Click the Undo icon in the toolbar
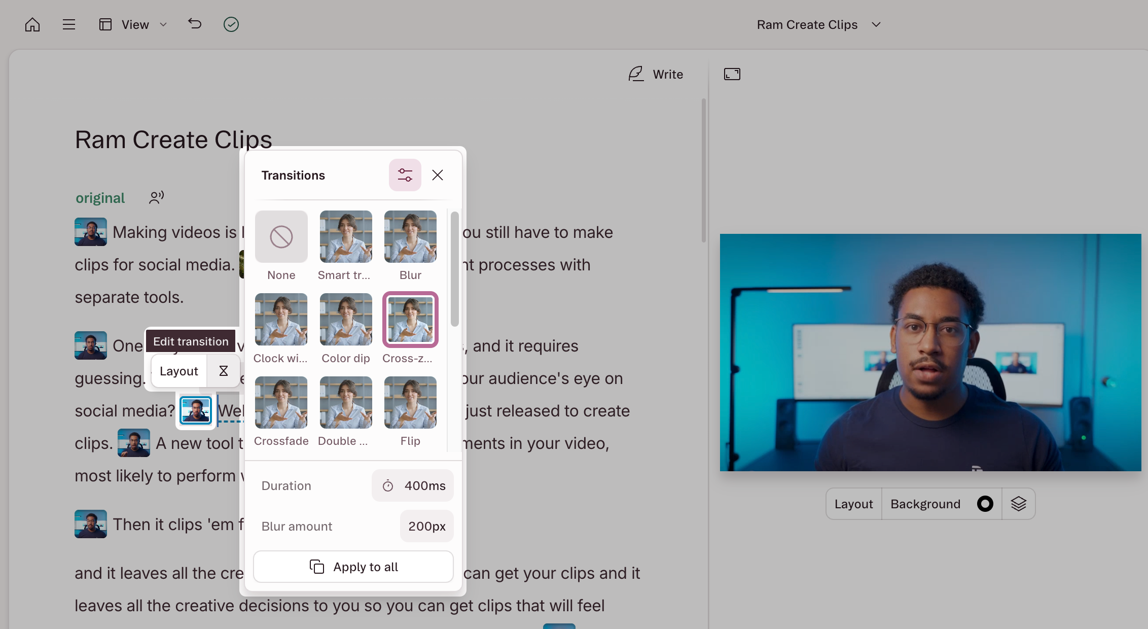The height and width of the screenshot is (629, 1148). point(195,24)
